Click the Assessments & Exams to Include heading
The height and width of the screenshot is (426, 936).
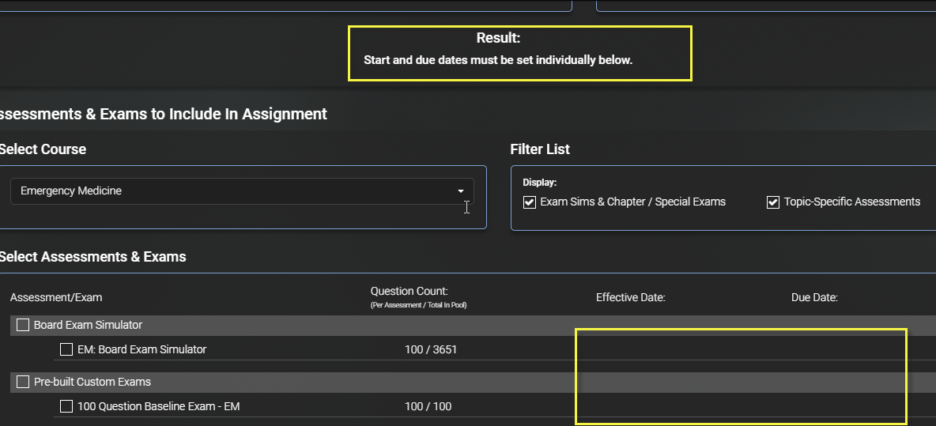coord(164,114)
